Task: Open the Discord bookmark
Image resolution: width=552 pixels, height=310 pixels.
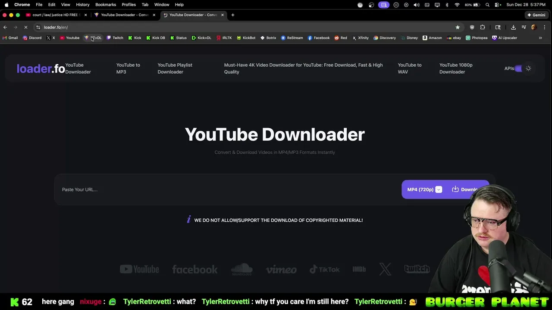Action: coord(32,38)
